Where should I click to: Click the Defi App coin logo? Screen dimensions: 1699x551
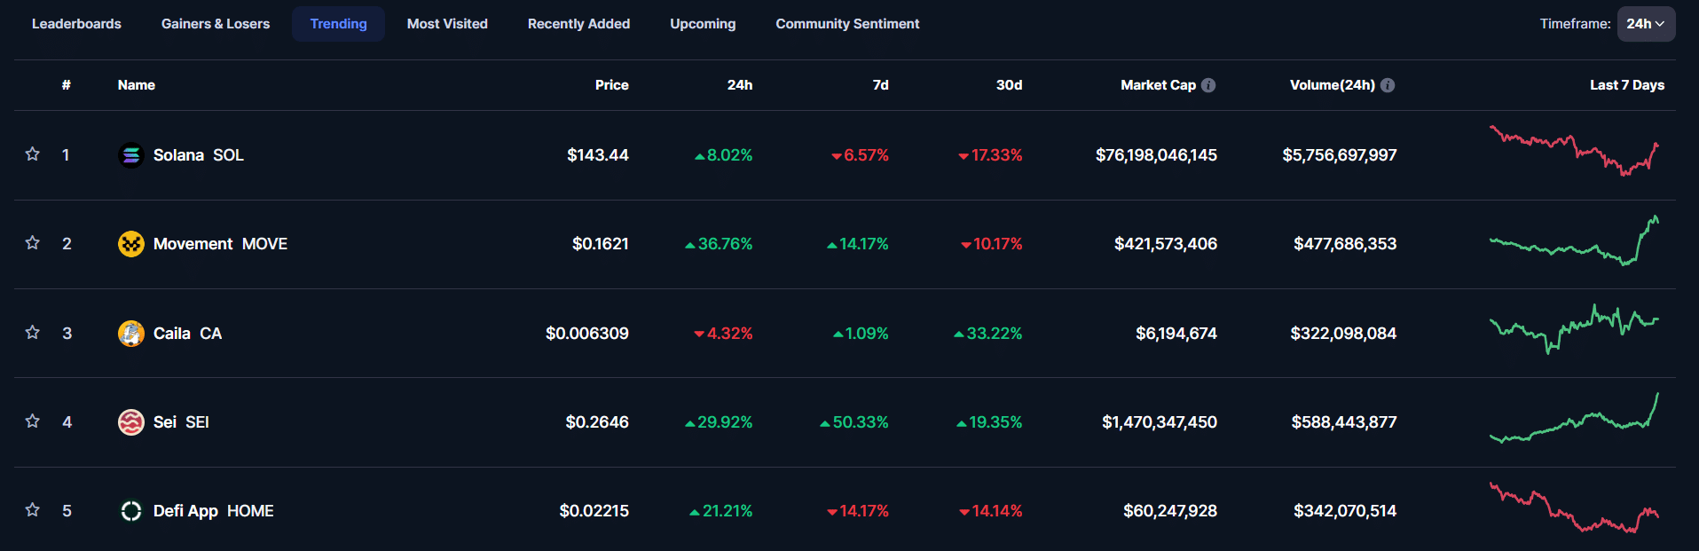point(131,511)
